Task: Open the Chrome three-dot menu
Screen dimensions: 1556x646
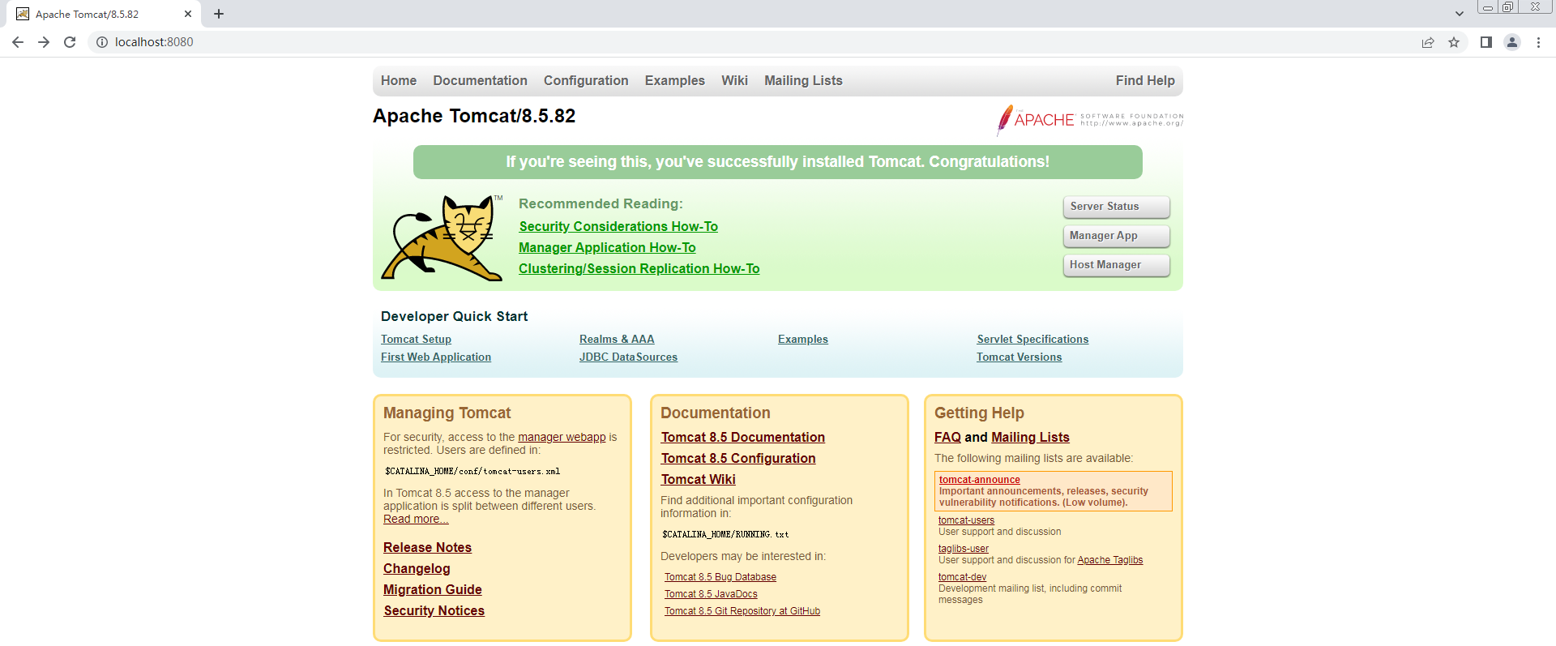Action: point(1538,42)
